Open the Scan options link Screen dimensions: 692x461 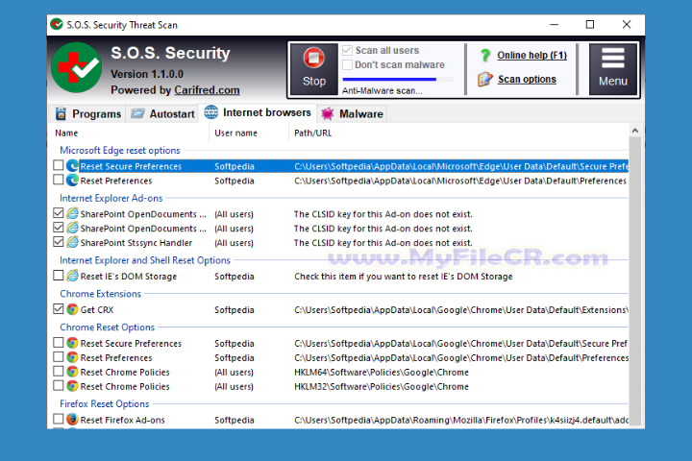527,80
